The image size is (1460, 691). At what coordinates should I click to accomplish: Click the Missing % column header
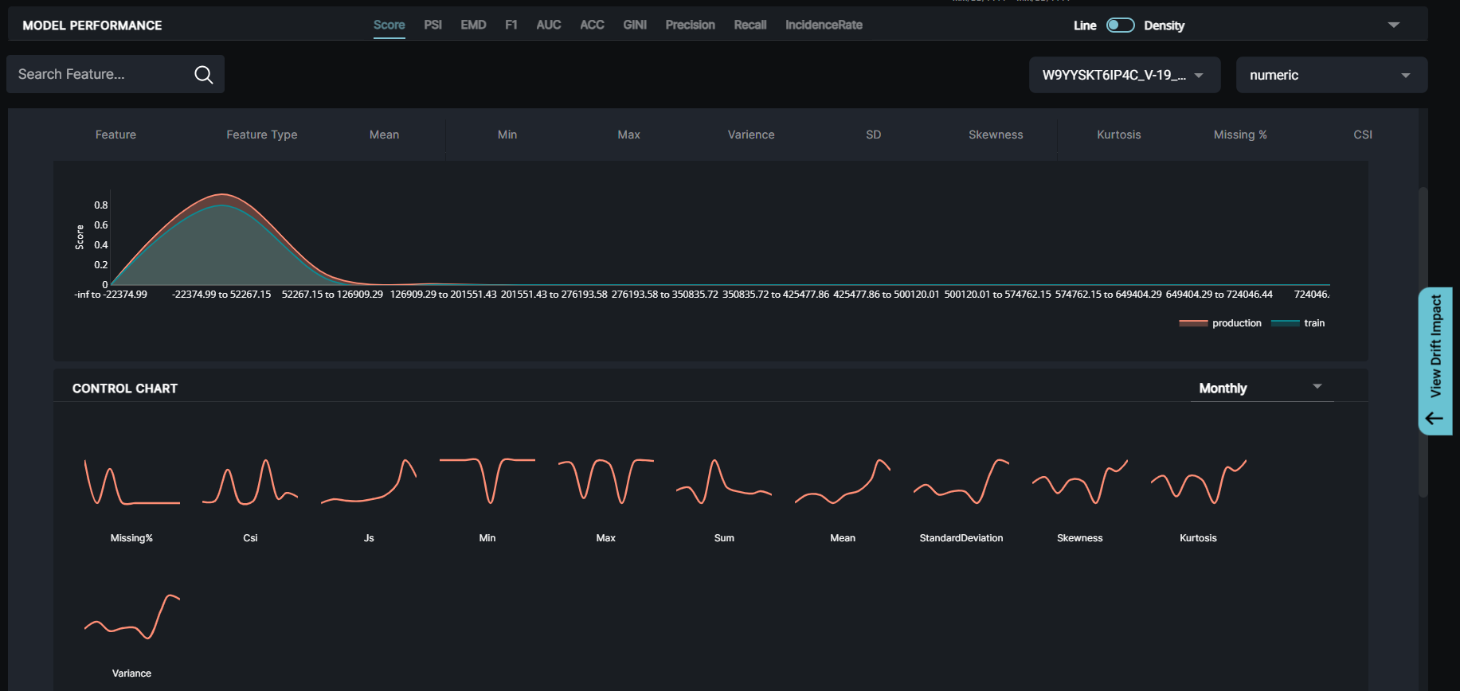pos(1239,135)
